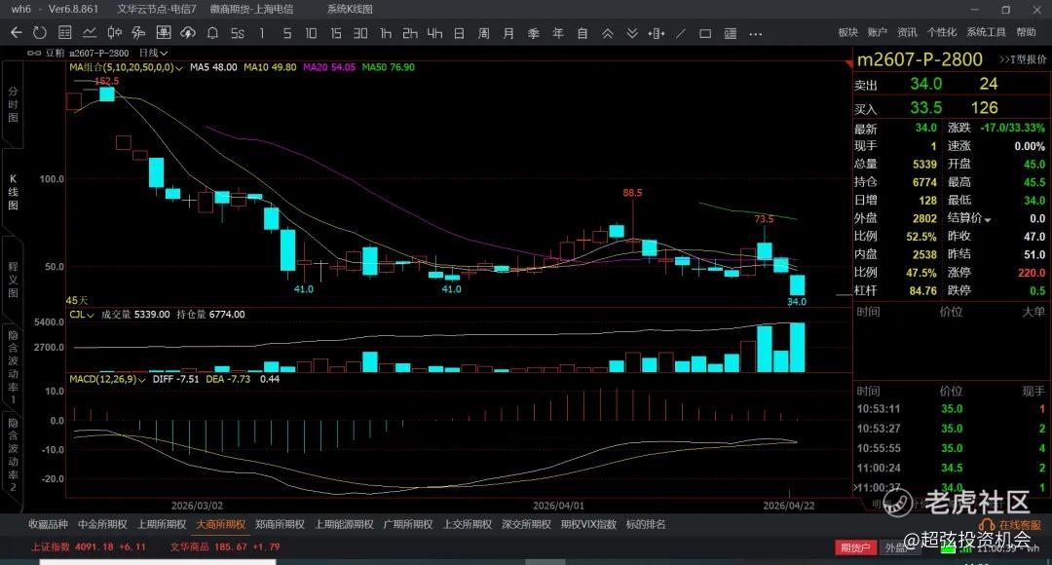
Task: Select custom (自) period
Action: pos(582,33)
